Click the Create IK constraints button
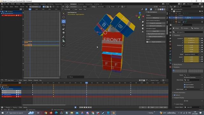Viewport: 204px width, 115px height. pos(156,23)
